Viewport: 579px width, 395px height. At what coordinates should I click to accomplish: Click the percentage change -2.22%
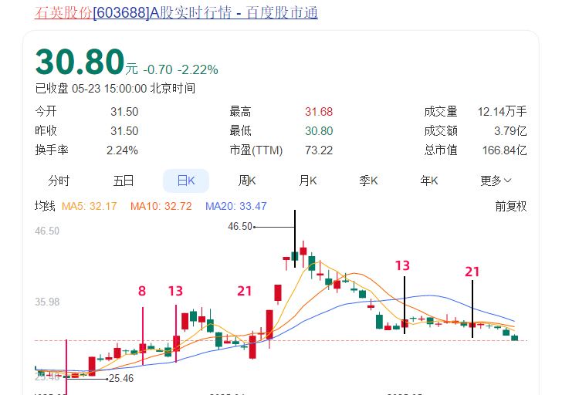pyautogui.click(x=198, y=69)
